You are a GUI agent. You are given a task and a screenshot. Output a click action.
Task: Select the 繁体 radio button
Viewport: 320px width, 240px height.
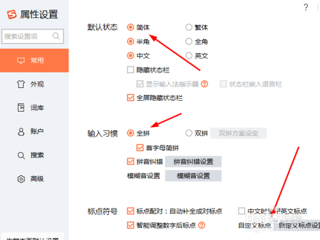click(189, 27)
